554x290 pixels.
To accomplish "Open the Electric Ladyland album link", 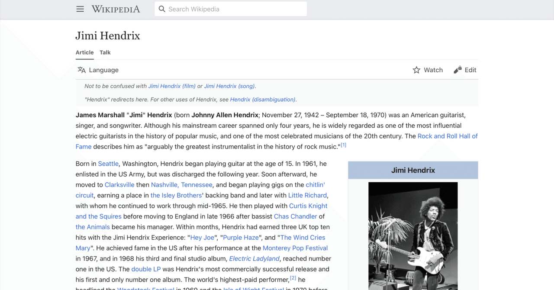I will pyautogui.click(x=254, y=258).
